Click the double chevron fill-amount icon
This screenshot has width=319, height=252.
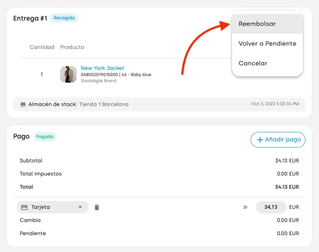coord(245,207)
